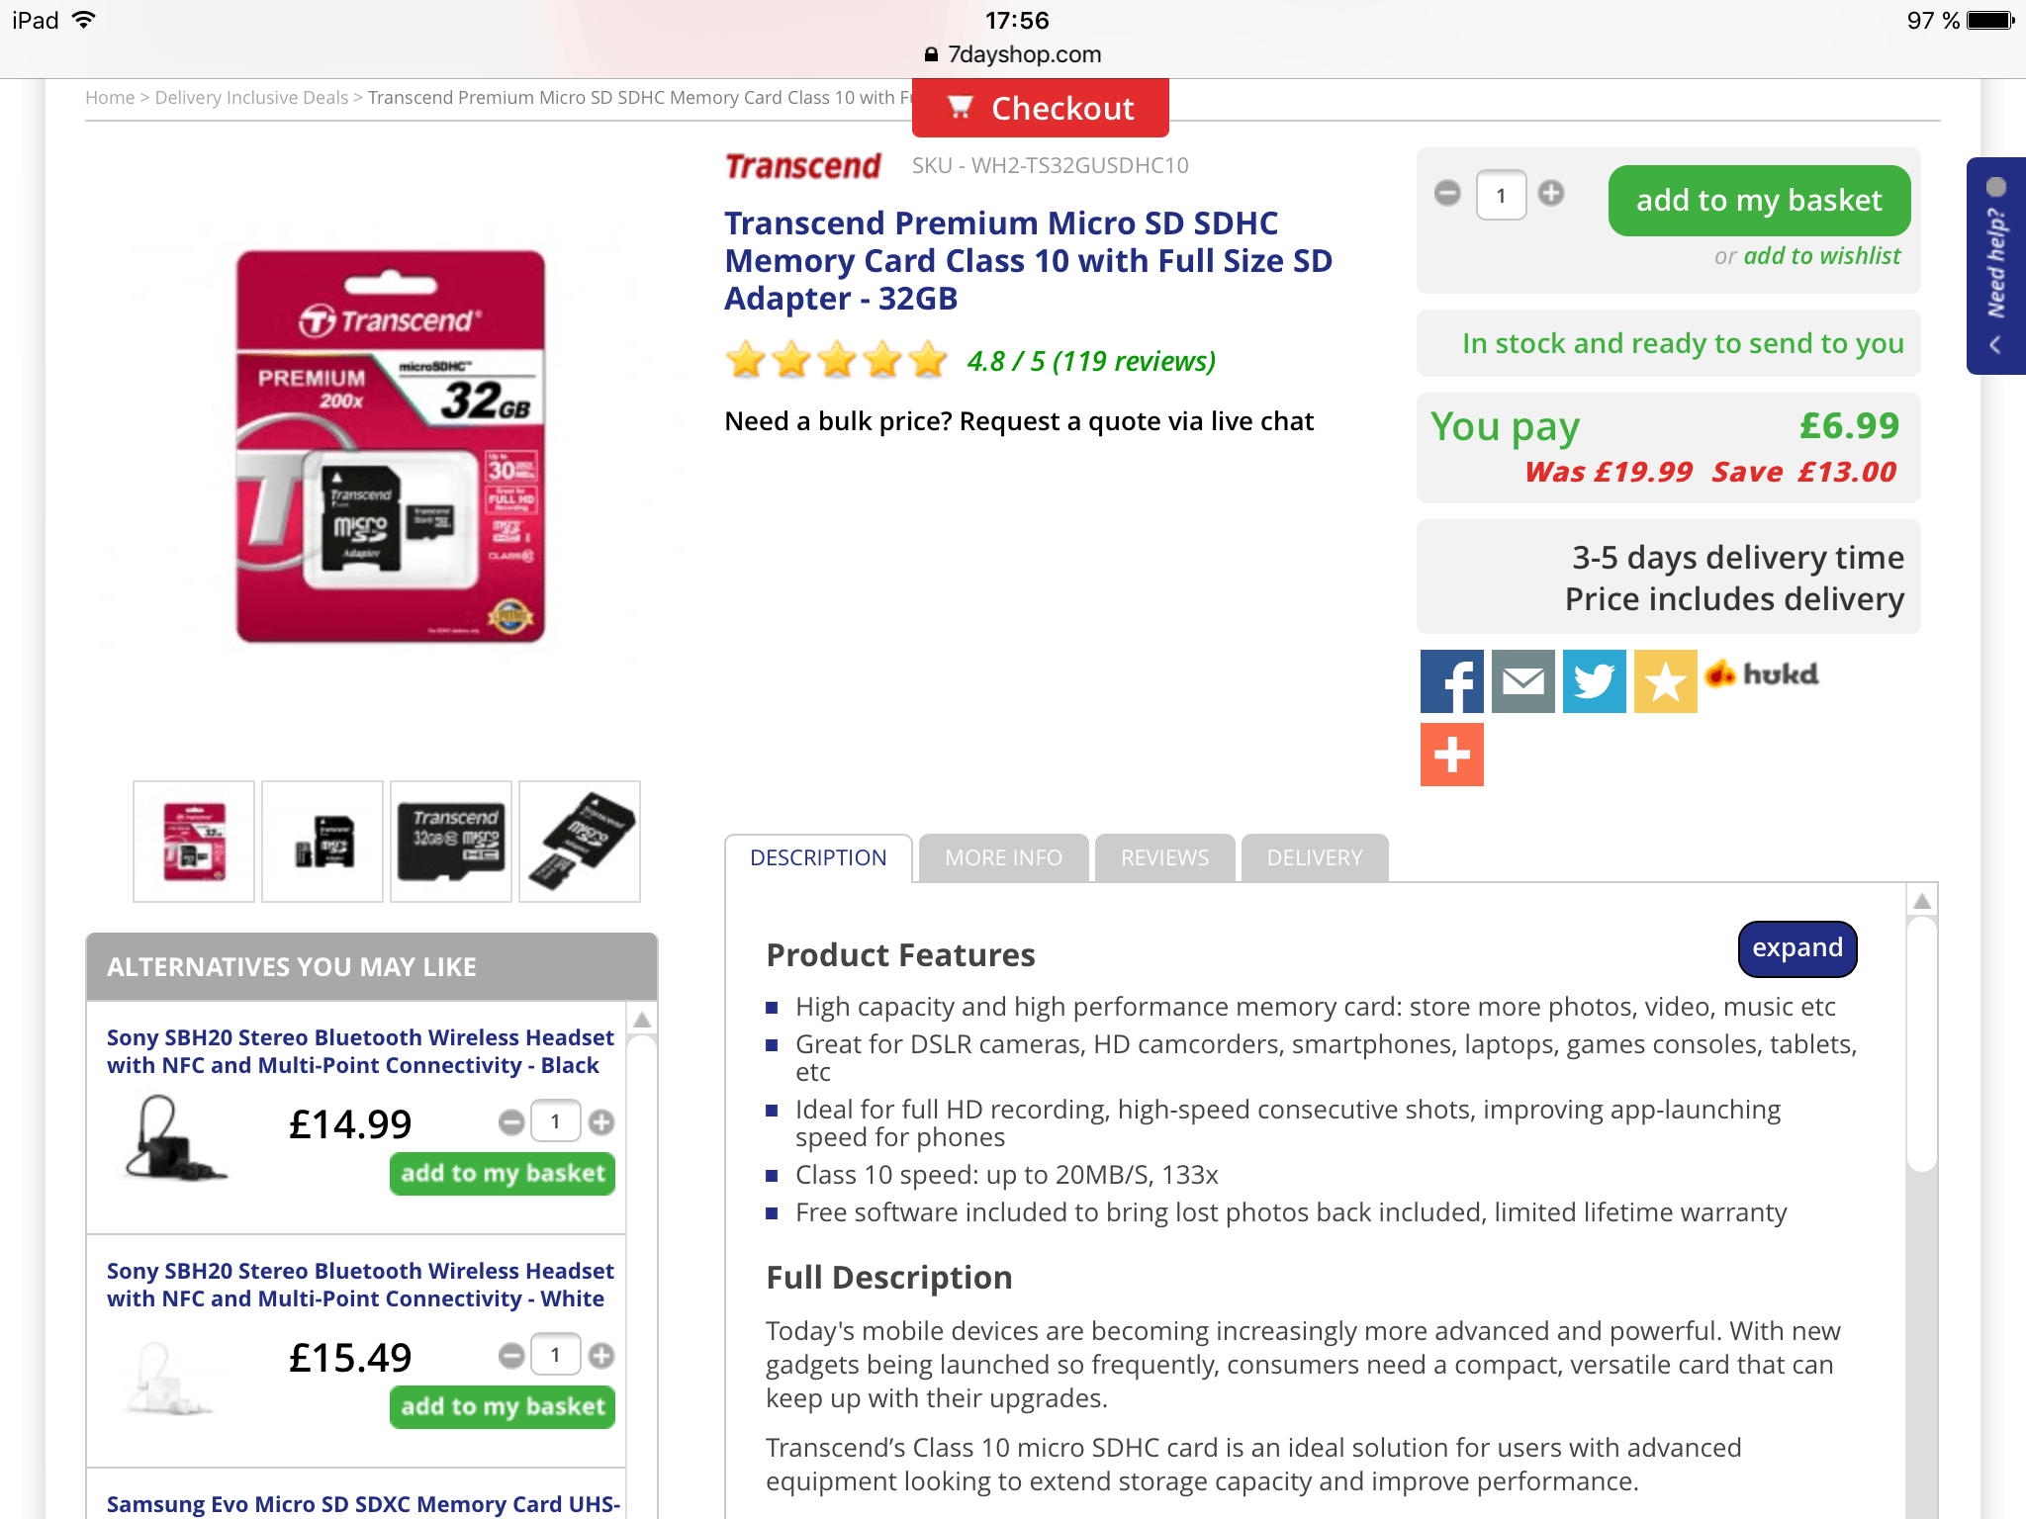
Task: Share product via email icon
Action: coord(1522,681)
